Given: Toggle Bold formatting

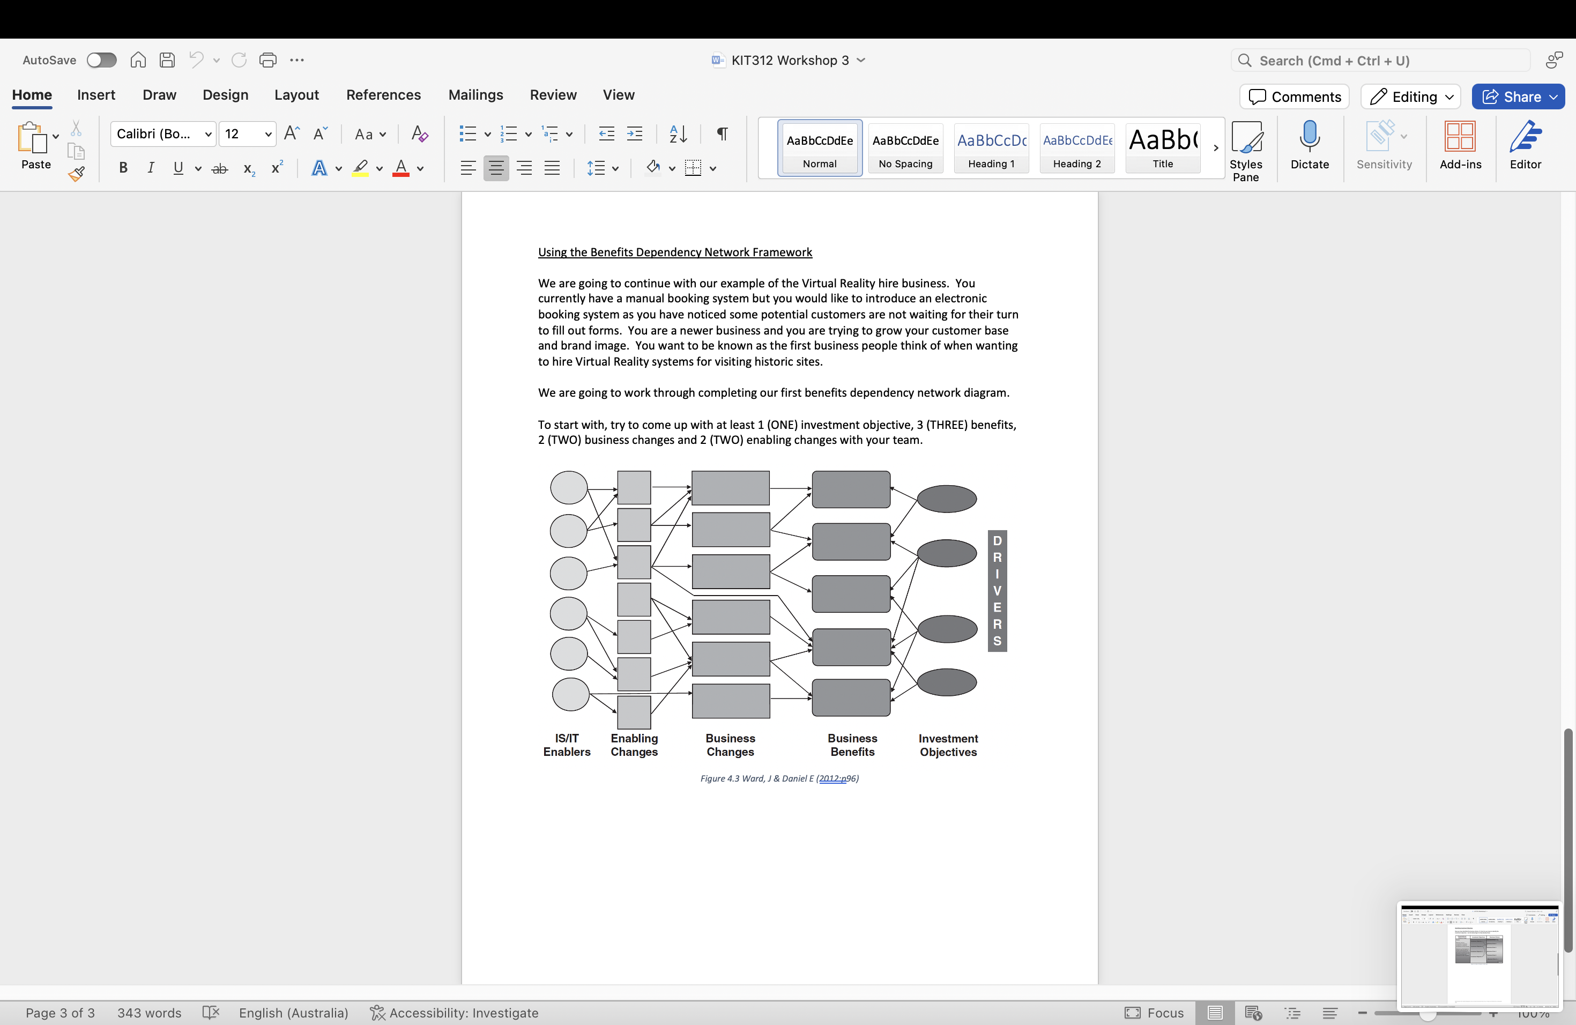Looking at the screenshot, I should point(123,168).
